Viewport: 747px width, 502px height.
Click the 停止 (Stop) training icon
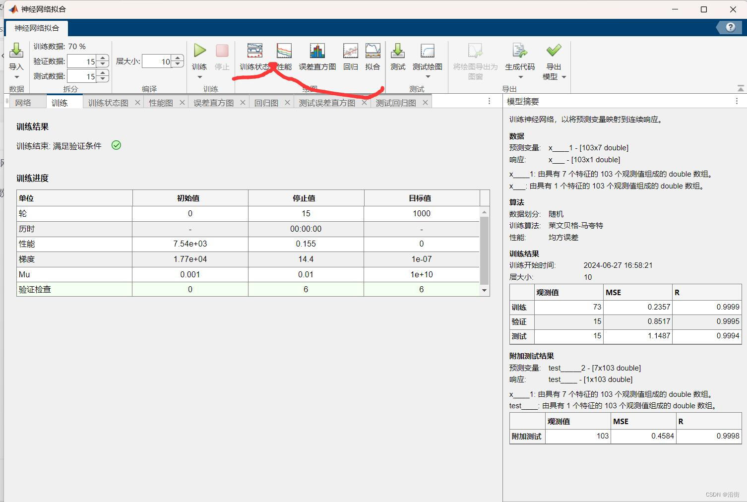pos(222,51)
